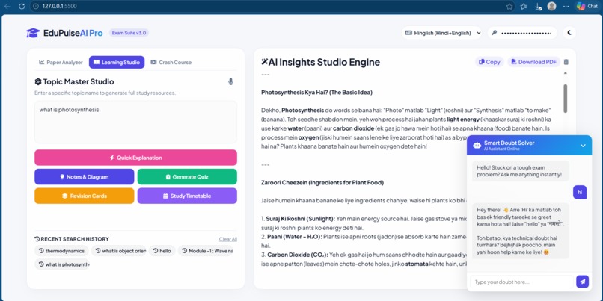
Task: Click the microphone voice input icon
Action: point(230,81)
